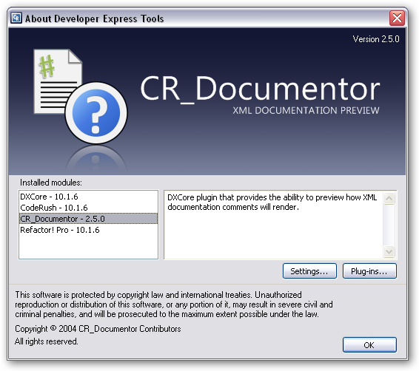Click the Copyright 2004 CR_Documentor Contributors line
The height and width of the screenshot is (371, 419).
(98, 329)
